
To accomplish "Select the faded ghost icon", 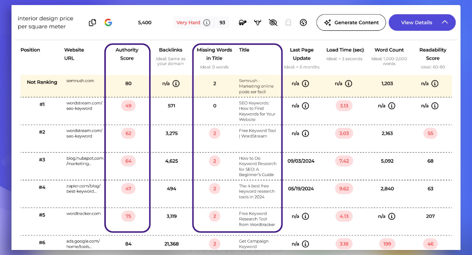I will [288, 22].
